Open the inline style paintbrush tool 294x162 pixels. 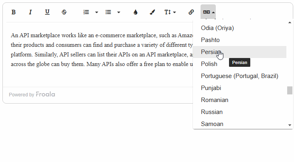tap(152, 12)
